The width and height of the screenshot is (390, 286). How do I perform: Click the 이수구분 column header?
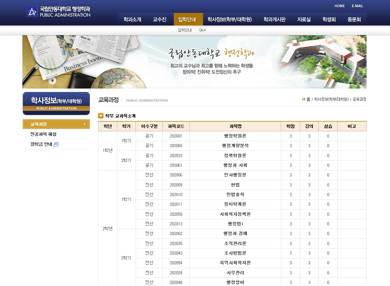pos(149,126)
